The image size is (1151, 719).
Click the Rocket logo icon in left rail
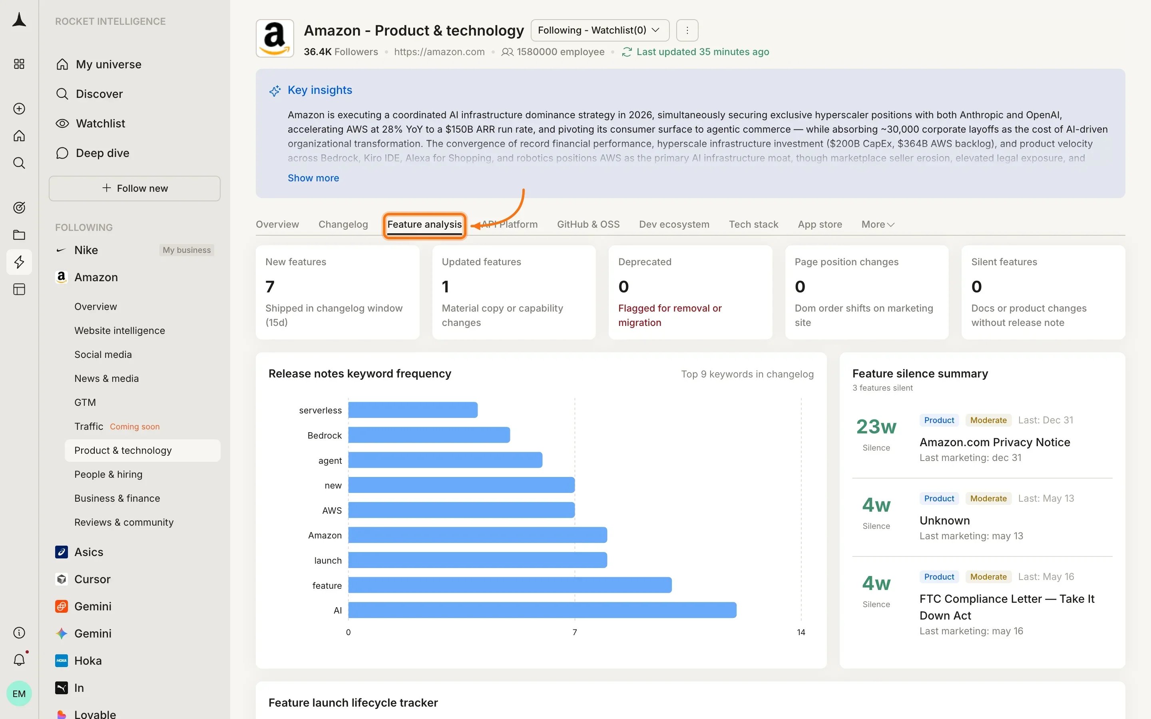pyautogui.click(x=19, y=20)
